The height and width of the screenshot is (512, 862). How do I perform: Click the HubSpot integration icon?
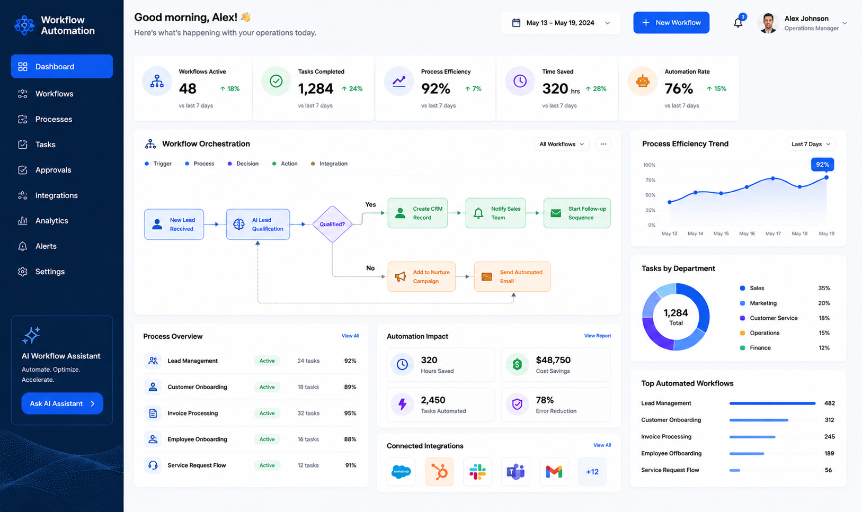pos(439,471)
